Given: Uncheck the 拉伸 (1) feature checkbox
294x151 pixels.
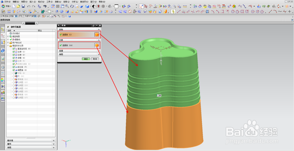Looking at the screenshot, I should (14, 52).
